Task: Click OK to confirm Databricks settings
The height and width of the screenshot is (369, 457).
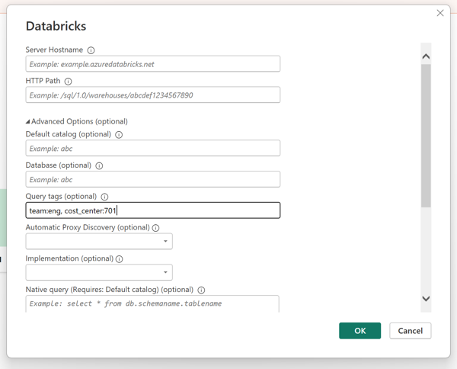Action: 360,331
